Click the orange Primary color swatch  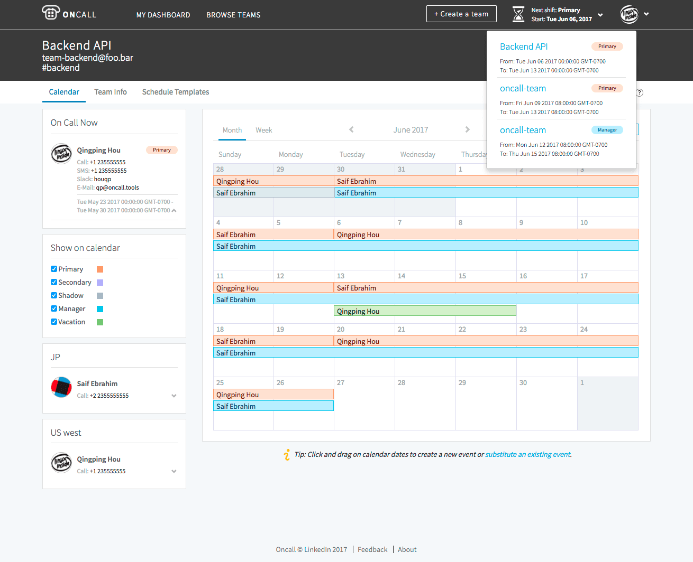click(100, 269)
